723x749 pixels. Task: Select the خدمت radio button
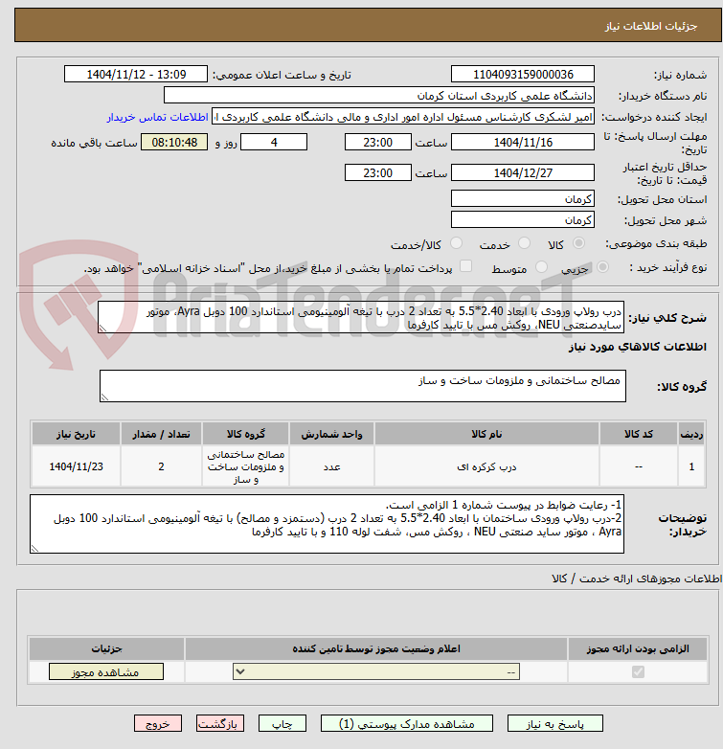pyautogui.click(x=525, y=243)
